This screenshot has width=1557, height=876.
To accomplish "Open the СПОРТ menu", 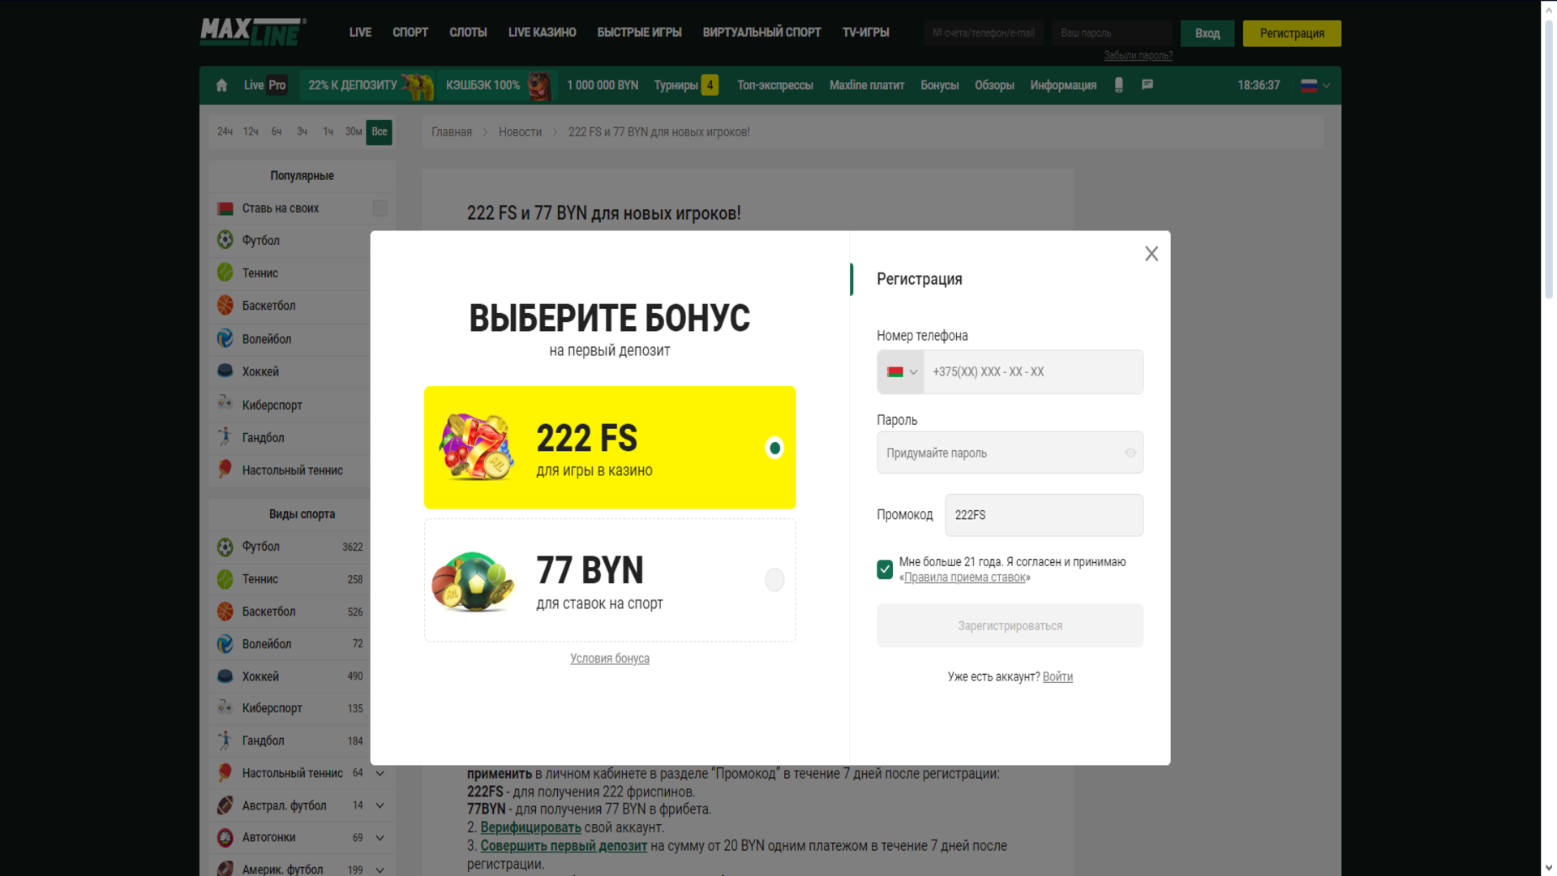I will (x=410, y=32).
